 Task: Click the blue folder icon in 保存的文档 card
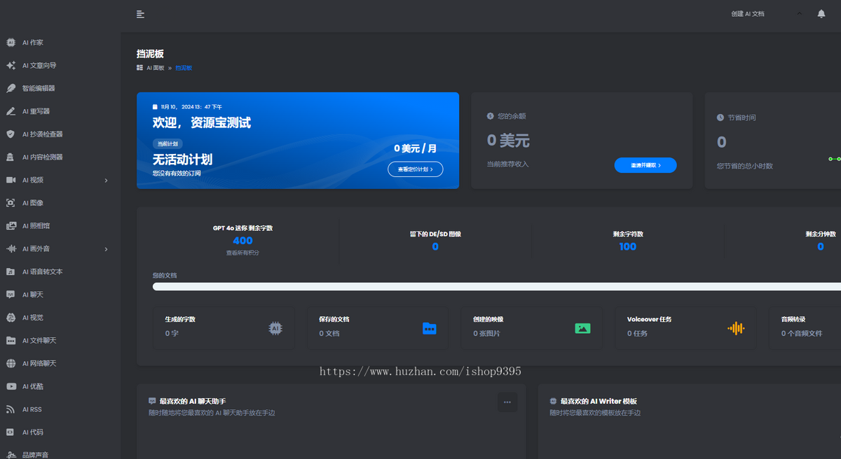point(430,328)
